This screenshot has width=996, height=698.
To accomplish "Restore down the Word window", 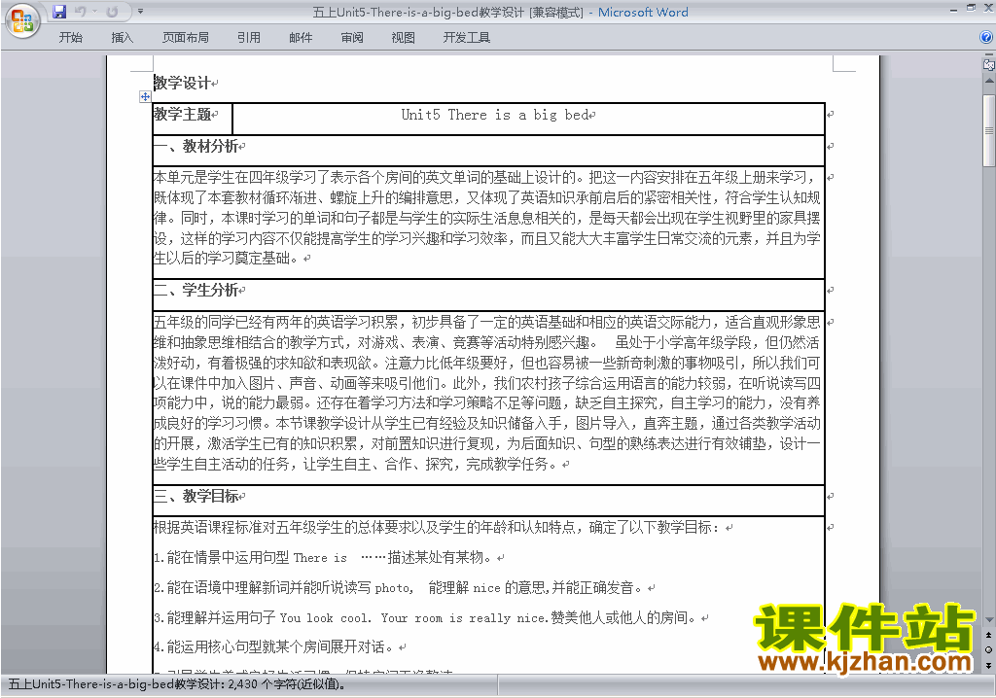I will tap(971, 8).
